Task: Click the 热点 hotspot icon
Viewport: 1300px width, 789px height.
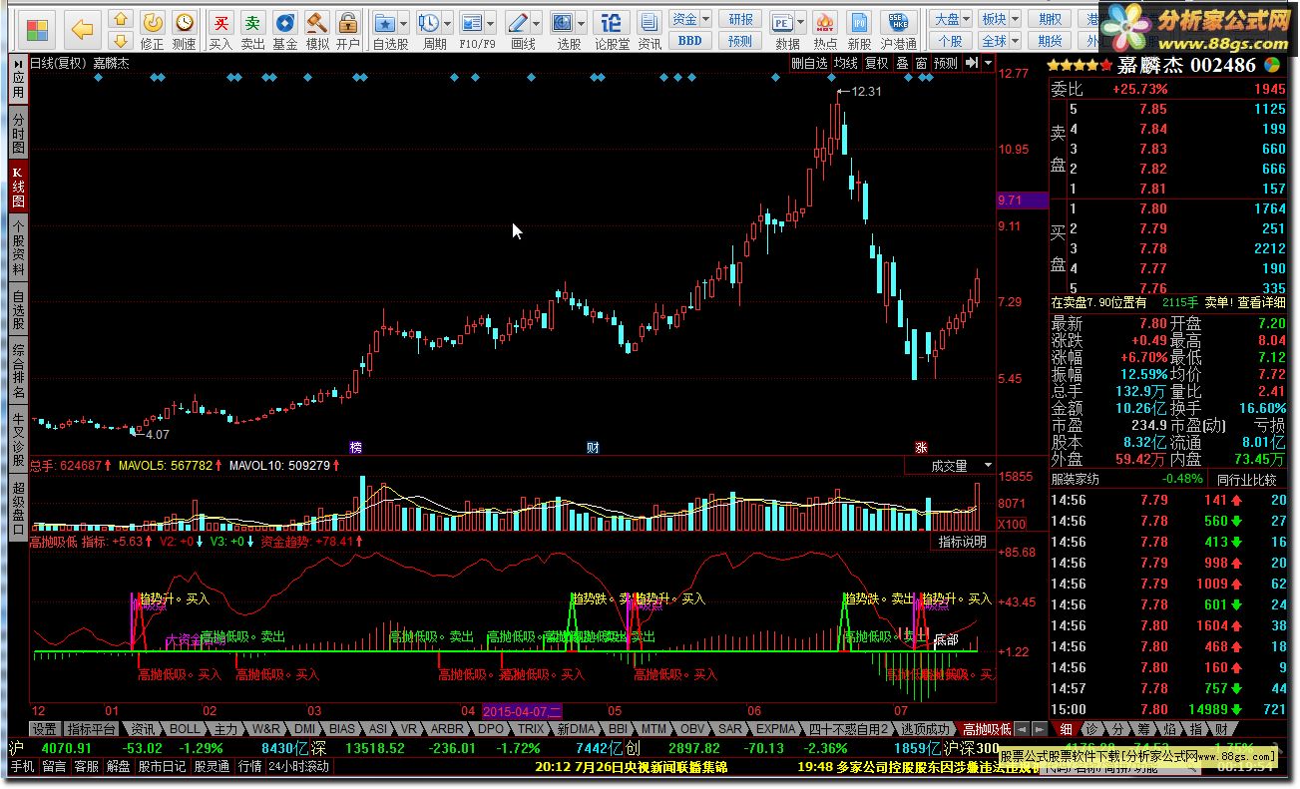Action: [x=825, y=30]
